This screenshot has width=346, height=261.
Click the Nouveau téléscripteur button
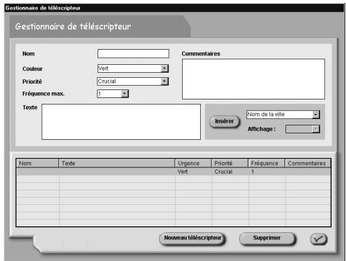coord(192,238)
